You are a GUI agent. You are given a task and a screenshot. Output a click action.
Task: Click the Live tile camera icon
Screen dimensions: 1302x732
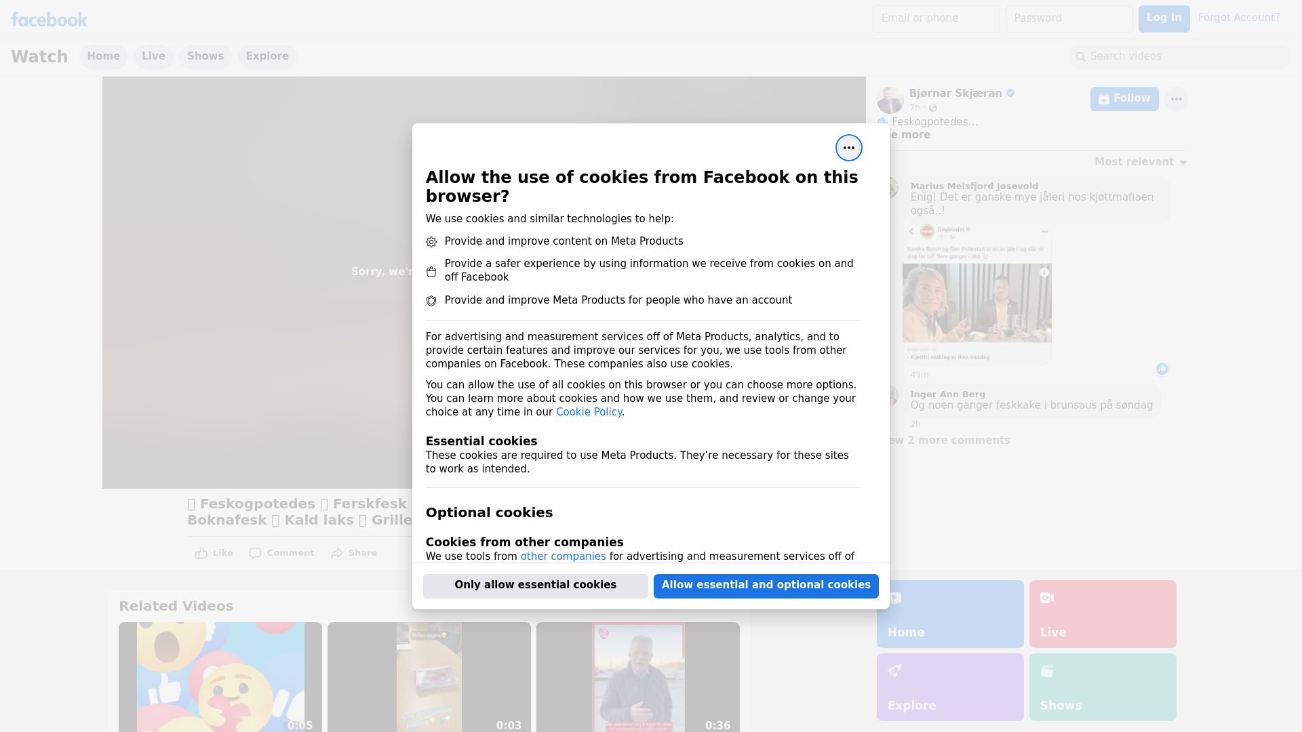(1047, 598)
